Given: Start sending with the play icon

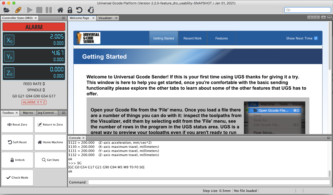Looking at the screenshot, I should click(30, 10).
